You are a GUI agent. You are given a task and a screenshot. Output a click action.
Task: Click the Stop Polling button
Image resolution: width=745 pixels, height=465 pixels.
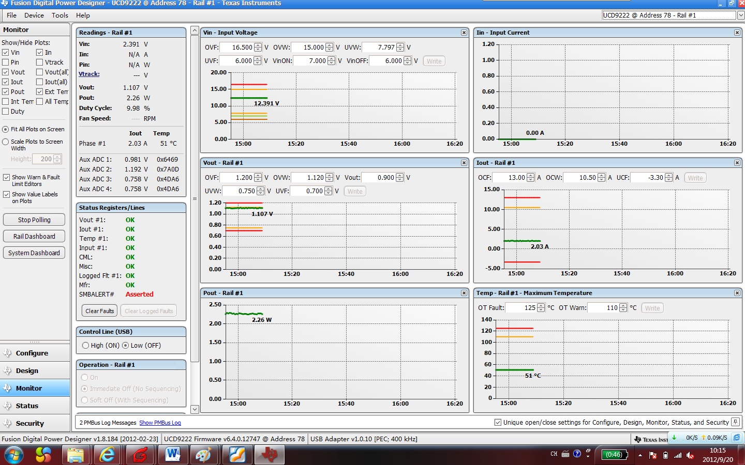point(34,220)
